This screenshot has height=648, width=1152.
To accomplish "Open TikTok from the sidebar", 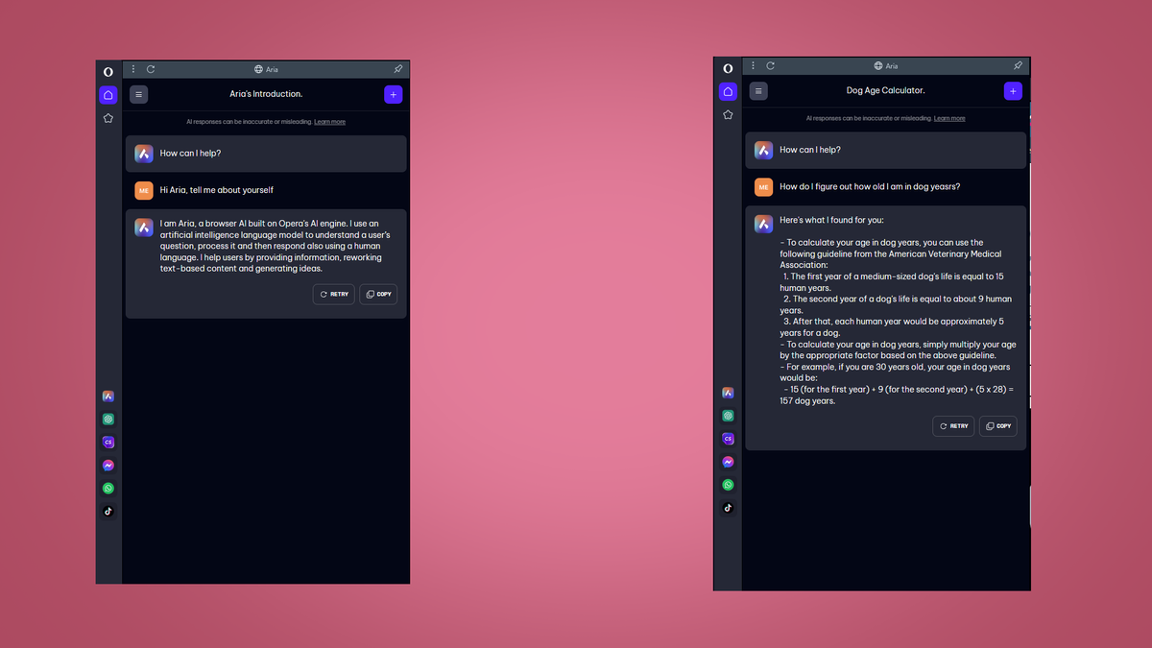I will [108, 511].
